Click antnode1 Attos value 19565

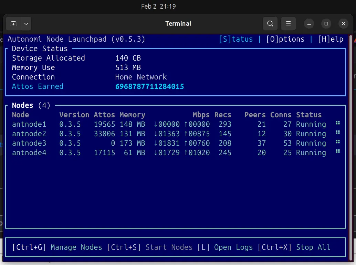(x=104, y=124)
